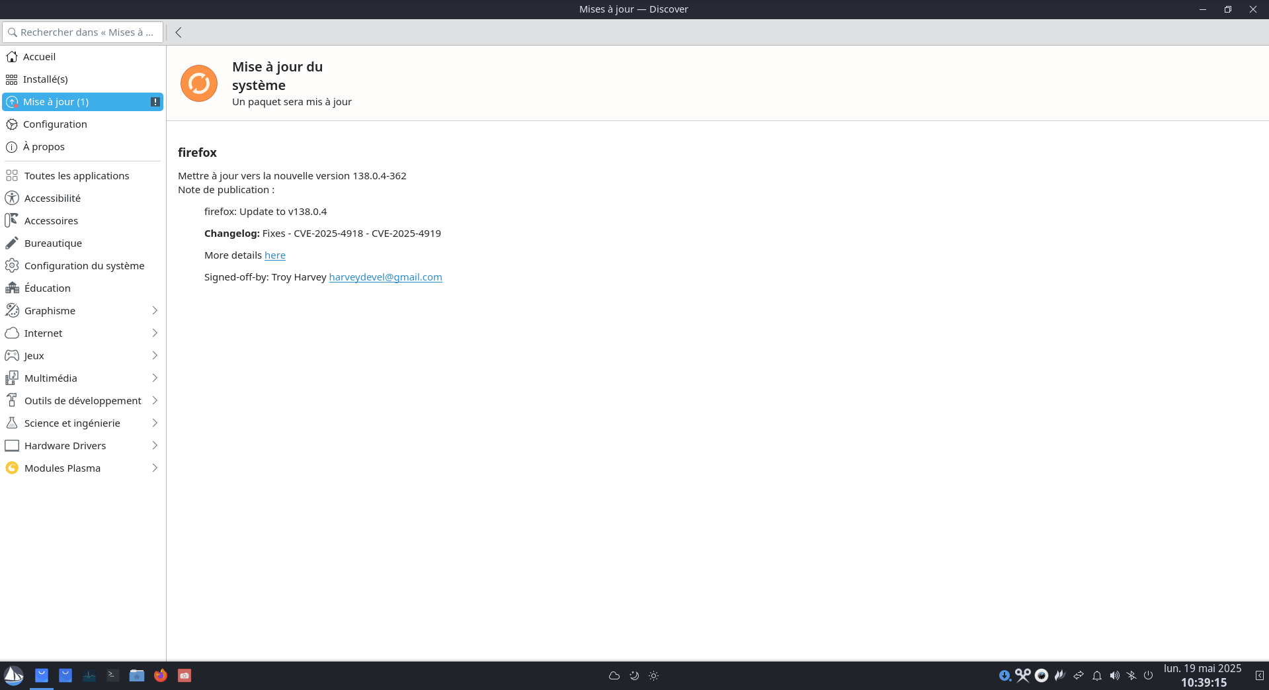Expand Modules Plasma subcategories arrow
The width and height of the screenshot is (1269, 690).
155,468
